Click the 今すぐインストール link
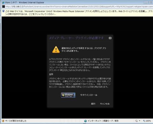Screen dimensions: 153x124 pos(89,95)
